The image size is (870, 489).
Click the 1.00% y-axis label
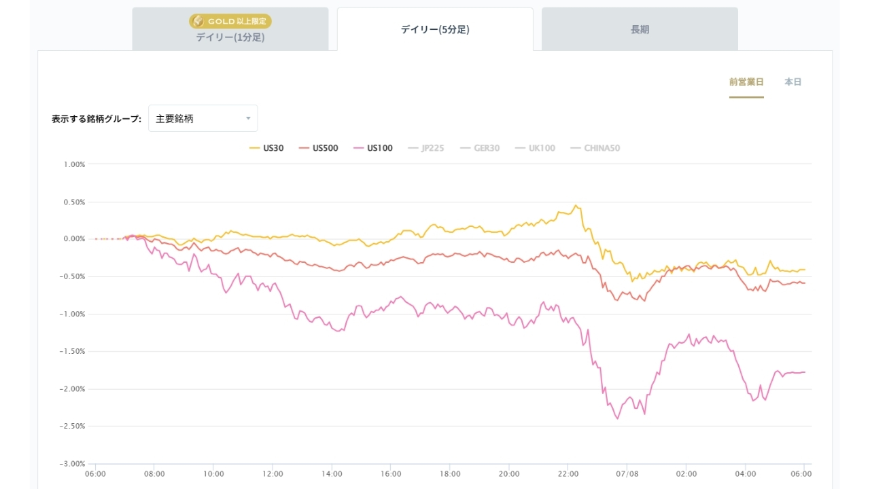tap(74, 164)
